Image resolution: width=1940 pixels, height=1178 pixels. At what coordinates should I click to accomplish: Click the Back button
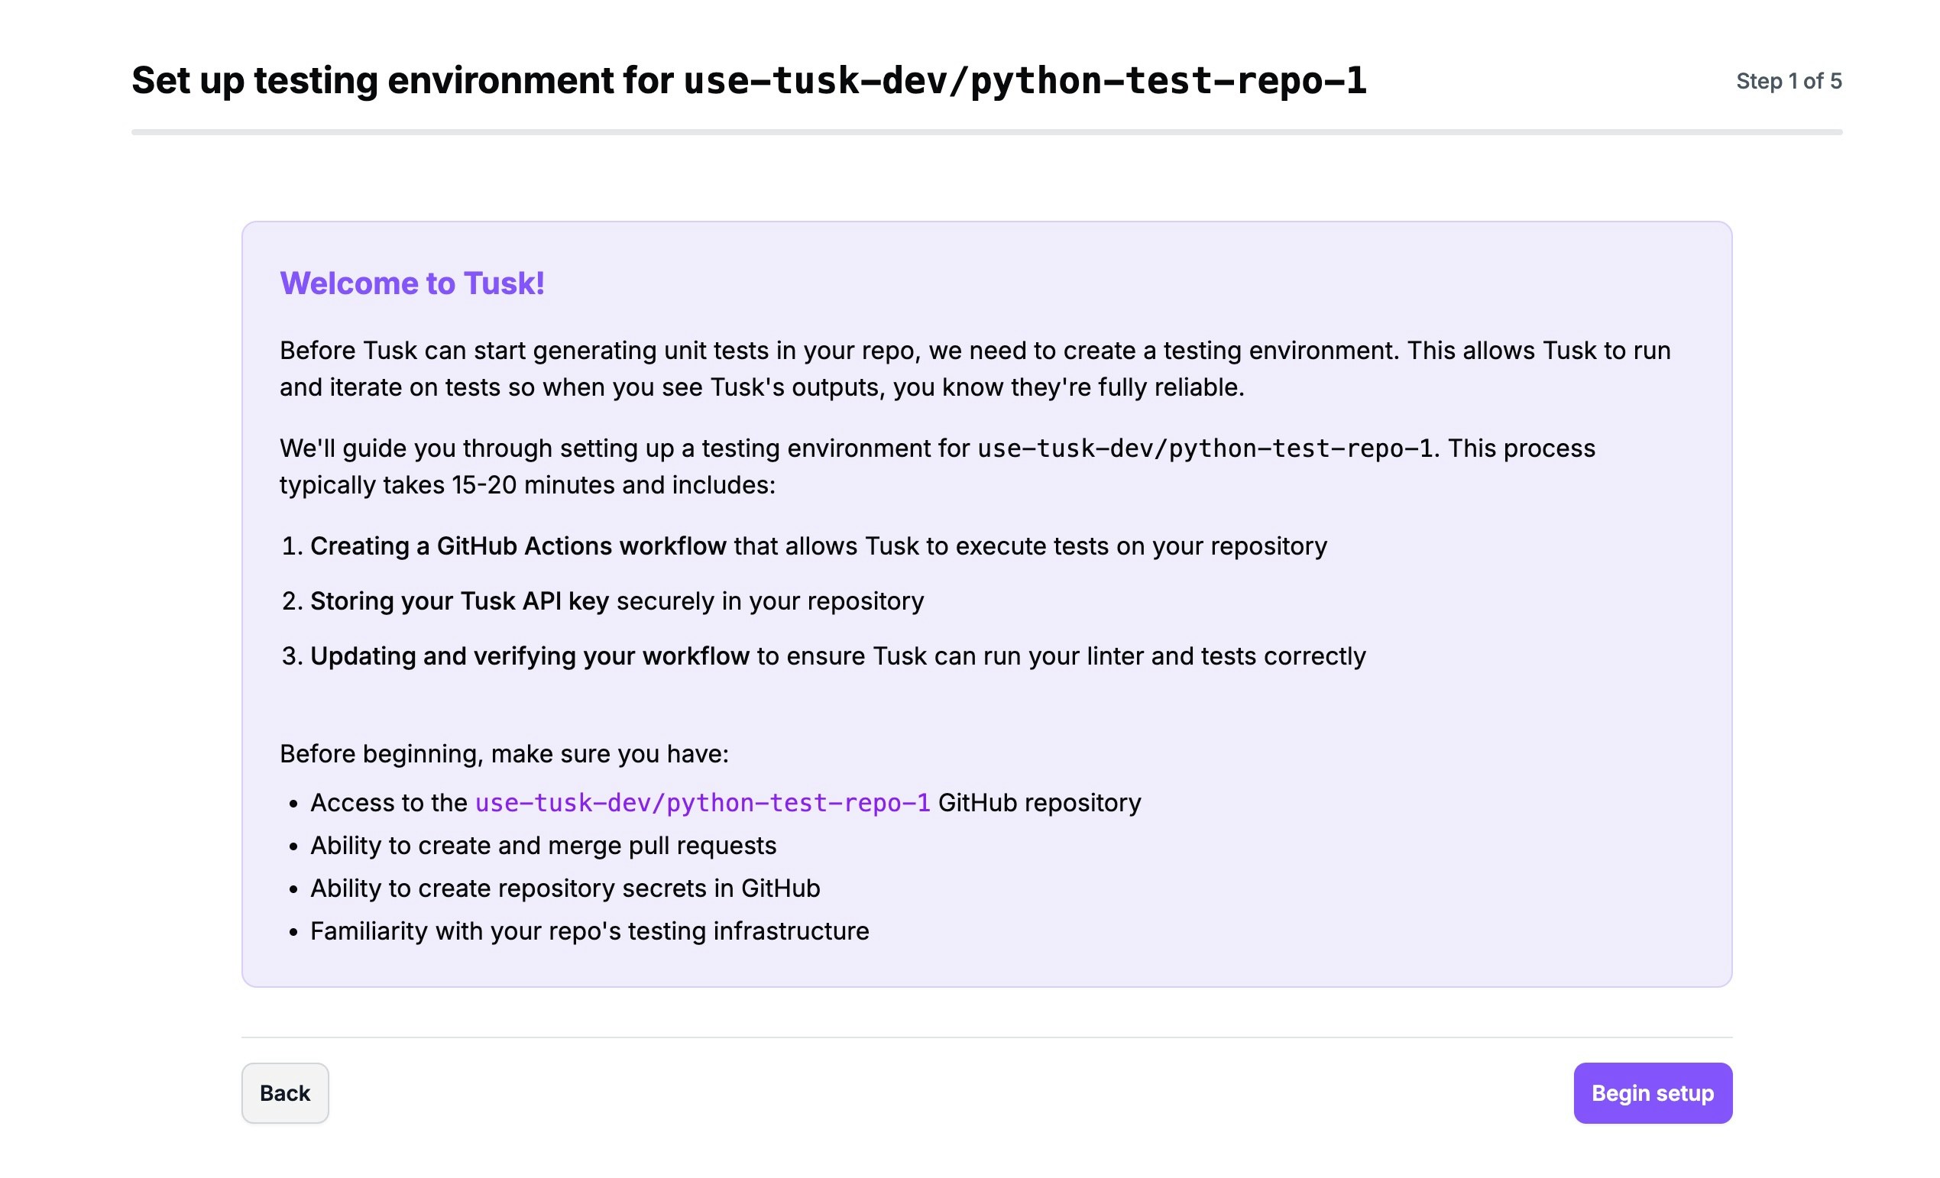tap(285, 1093)
